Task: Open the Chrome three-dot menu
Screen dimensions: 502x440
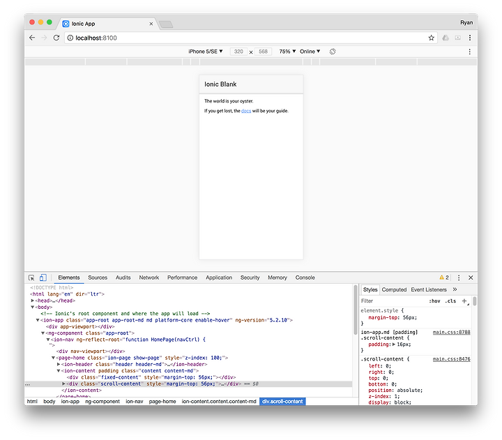Action: pyautogui.click(x=470, y=38)
